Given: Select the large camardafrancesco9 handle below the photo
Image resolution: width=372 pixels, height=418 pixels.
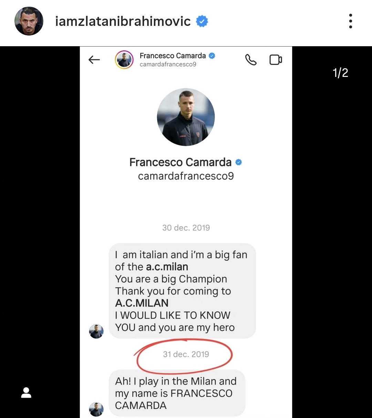Looking at the screenshot, I should pyautogui.click(x=186, y=176).
